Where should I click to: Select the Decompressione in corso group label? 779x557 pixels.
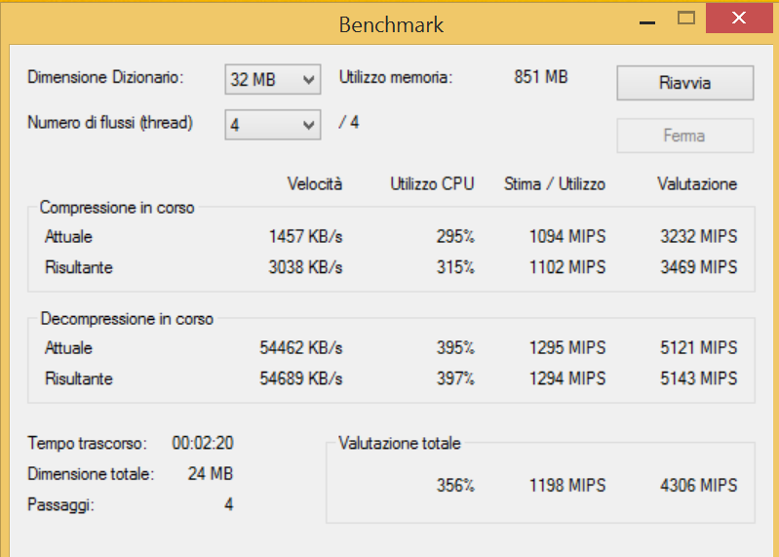(x=127, y=319)
